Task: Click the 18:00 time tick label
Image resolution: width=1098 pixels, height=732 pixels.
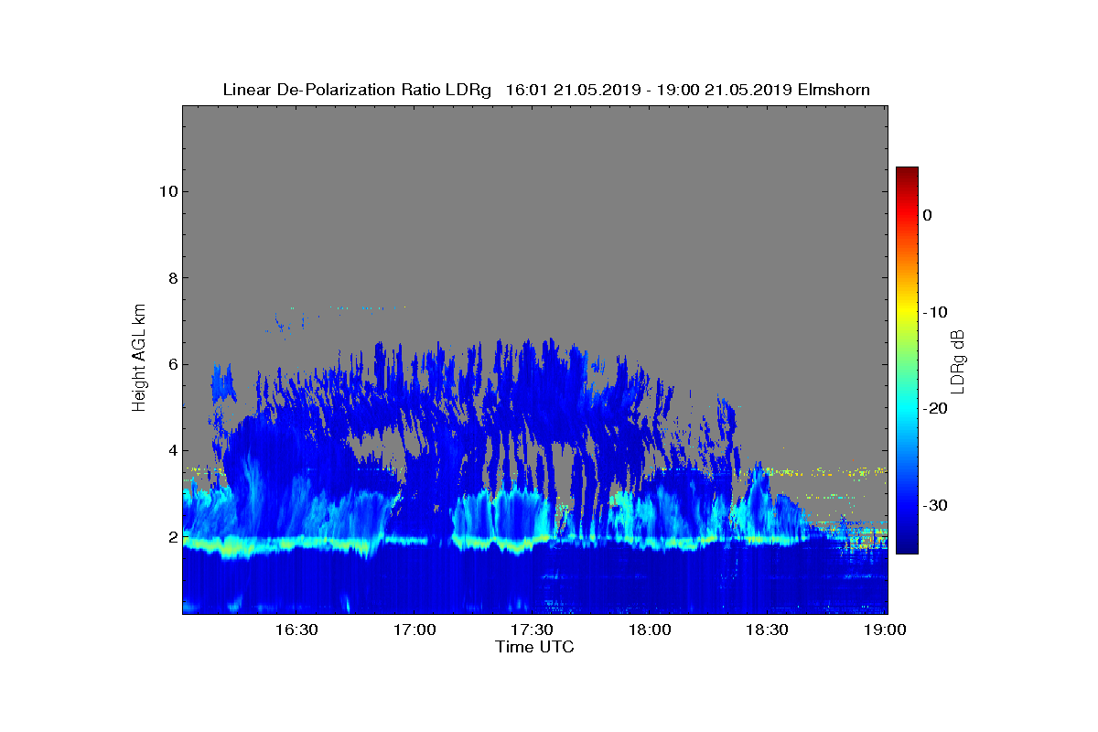Action: click(x=650, y=630)
